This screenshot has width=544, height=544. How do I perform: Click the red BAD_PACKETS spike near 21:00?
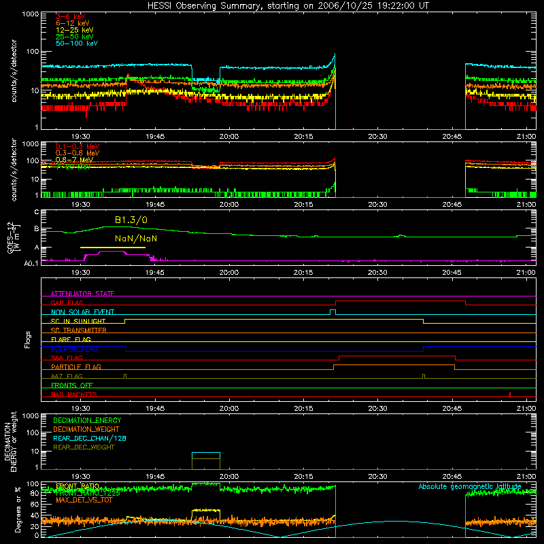pyautogui.click(x=509, y=394)
